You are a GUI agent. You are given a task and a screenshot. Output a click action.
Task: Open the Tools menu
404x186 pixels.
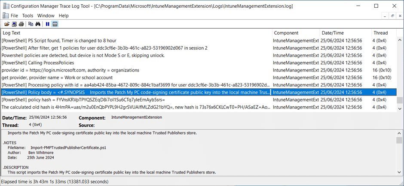[28, 15]
